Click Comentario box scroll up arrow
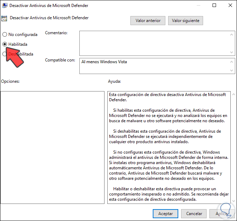The width and height of the screenshot is (237, 221). [231, 35]
